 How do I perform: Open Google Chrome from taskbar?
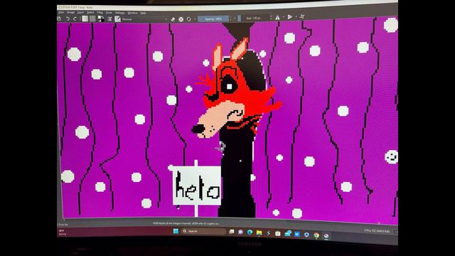[x=316, y=235]
